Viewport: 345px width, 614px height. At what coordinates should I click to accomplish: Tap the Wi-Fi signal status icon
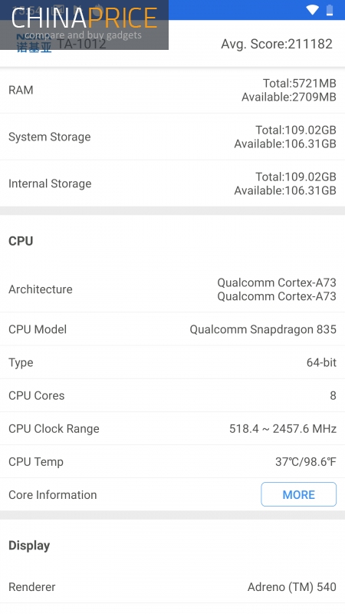tap(312, 10)
